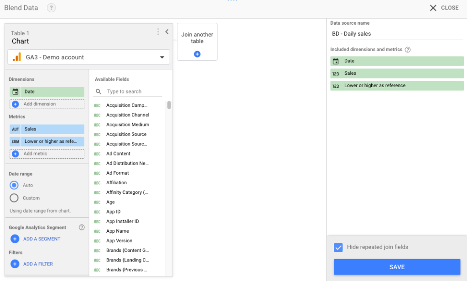Viewport: 467px width, 281px height.
Task: Click the ABC type icon beside App ID
Action: pyautogui.click(x=97, y=212)
